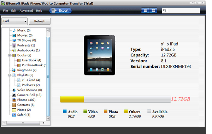Click the gray Available legend swatch
This screenshot has height=134, width=212.
tap(149, 111)
